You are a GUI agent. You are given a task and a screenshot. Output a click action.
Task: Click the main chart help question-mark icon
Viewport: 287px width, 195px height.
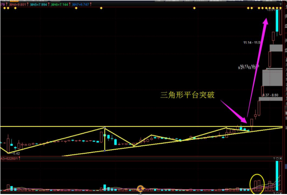click(x=281, y=4)
